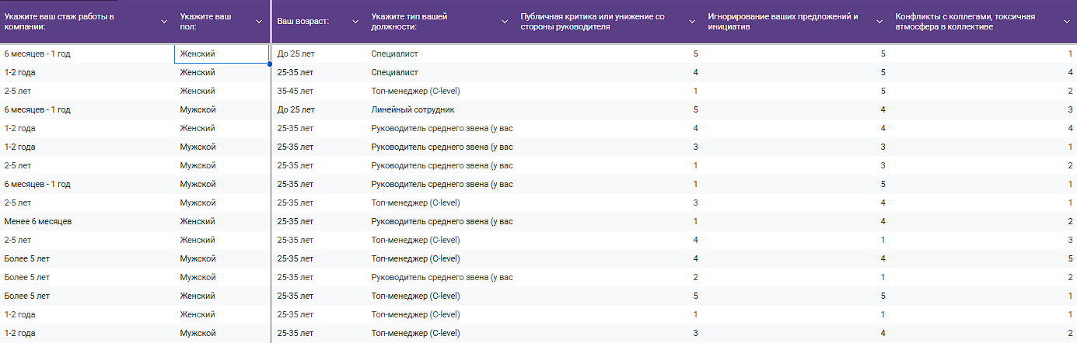
Task: Open filter arrow on gender column header
Action: [259, 22]
